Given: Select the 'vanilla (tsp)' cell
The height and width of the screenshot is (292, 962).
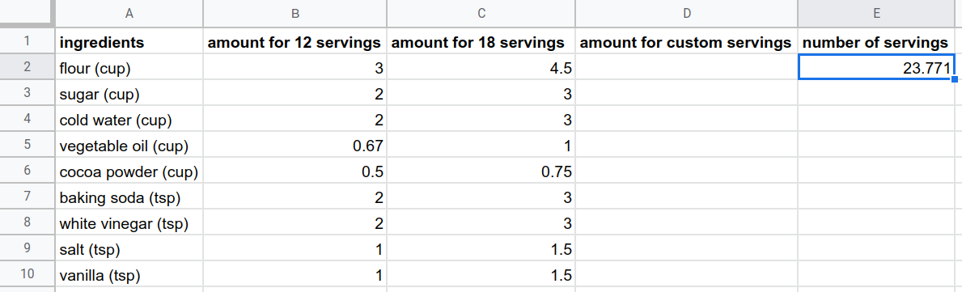Looking at the screenshot, I should click(129, 274).
